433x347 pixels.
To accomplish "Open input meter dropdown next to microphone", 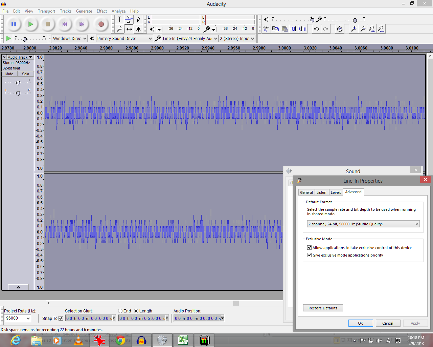I will pyautogui.click(x=214, y=29).
